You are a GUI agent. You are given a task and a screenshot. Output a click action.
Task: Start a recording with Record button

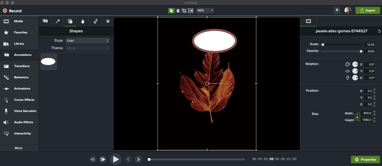[12, 11]
